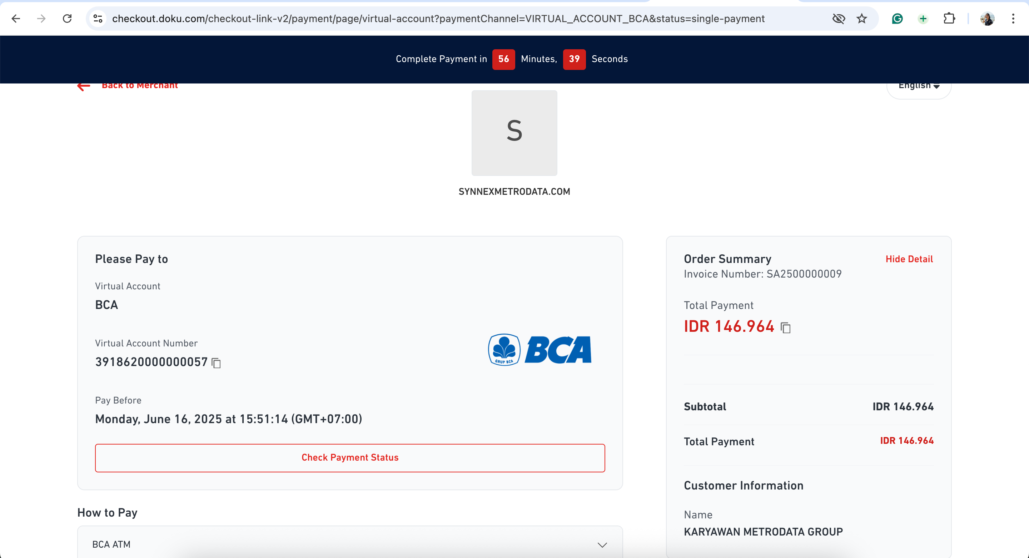Click the browser reload icon

67,18
